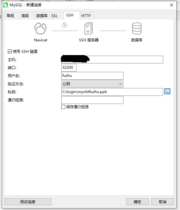Expand the authentication method chevron arrow

tap(120, 84)
